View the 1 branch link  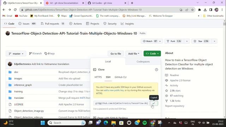pos(35,54)
